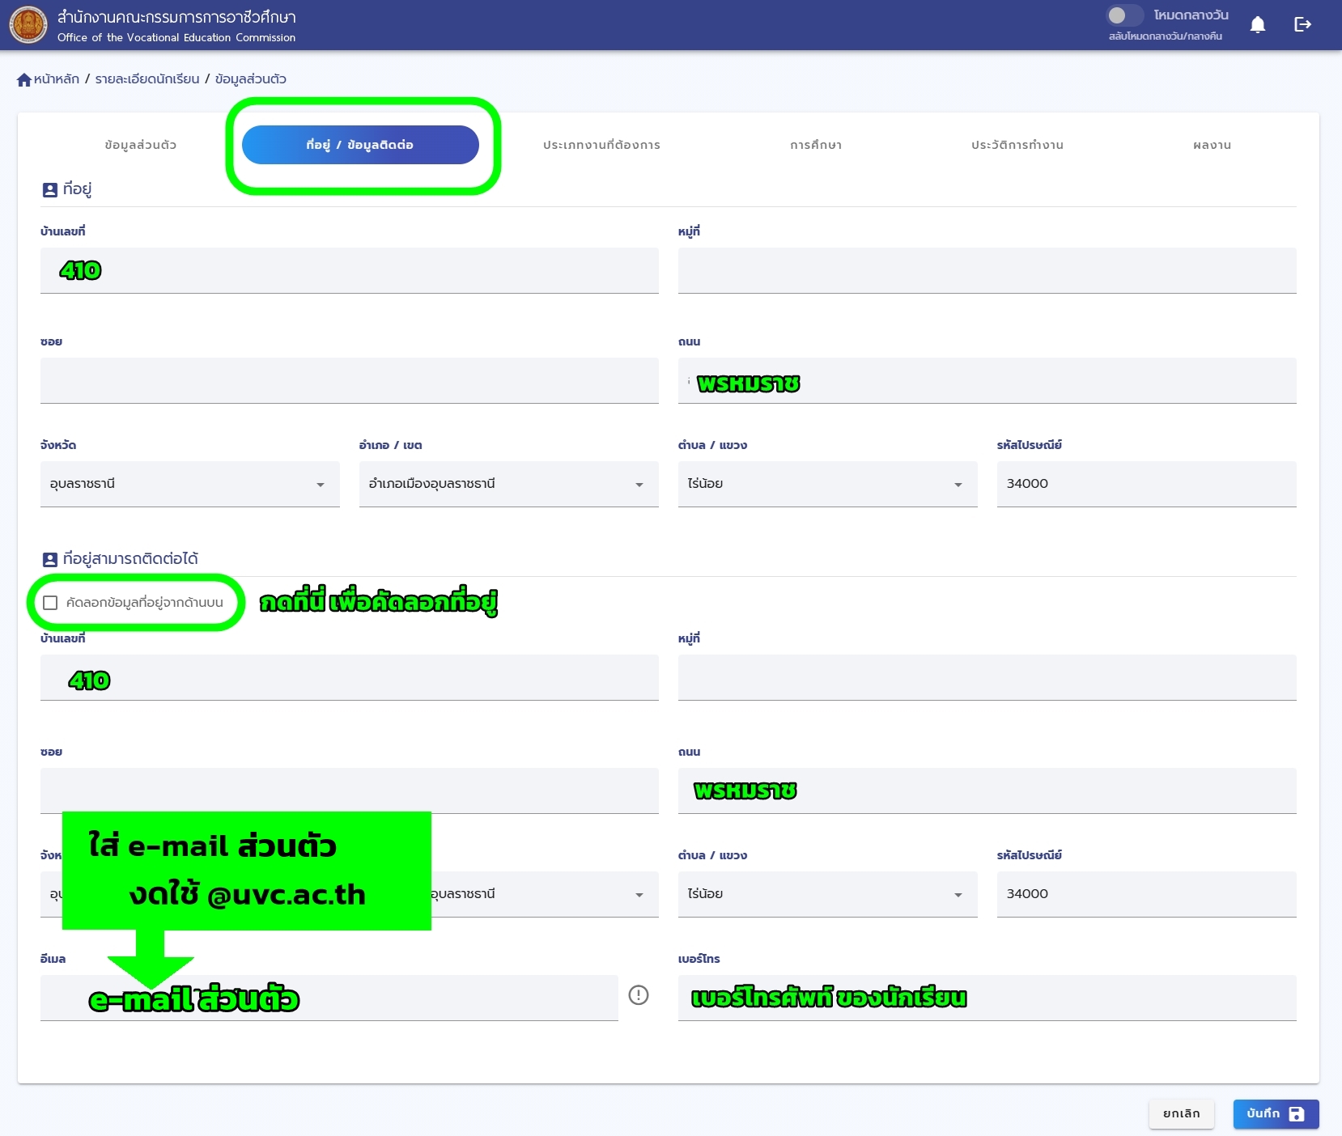Check the copy-address-from-above checkbox

tap(50, 603)
